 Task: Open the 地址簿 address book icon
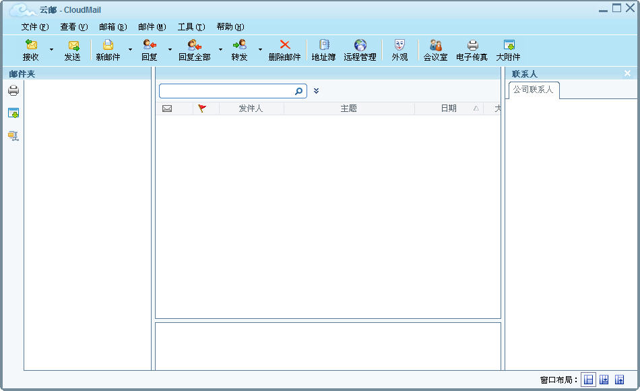[323, 49]
